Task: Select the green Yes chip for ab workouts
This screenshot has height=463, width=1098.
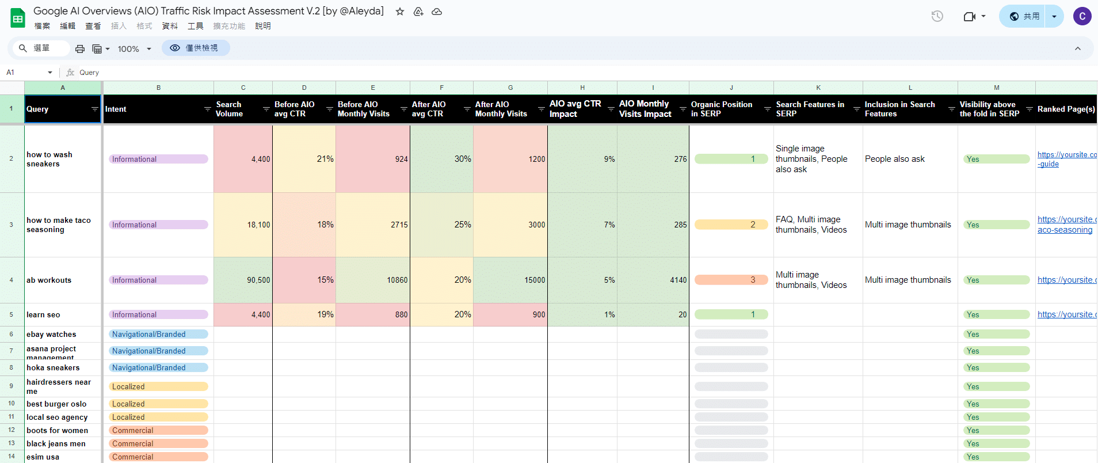Action: tap(996, 280)
